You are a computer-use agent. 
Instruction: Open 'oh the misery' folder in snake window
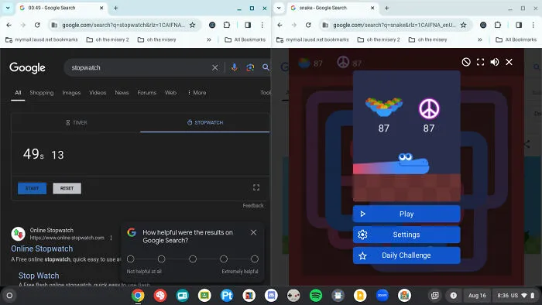click(x=427, y=39)
